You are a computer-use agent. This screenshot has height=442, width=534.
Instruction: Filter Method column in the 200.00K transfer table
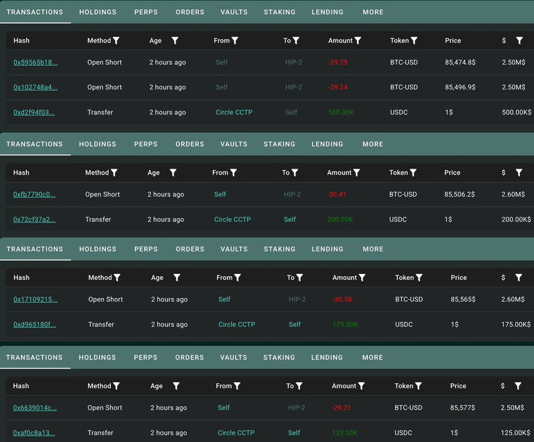(114, 173)
